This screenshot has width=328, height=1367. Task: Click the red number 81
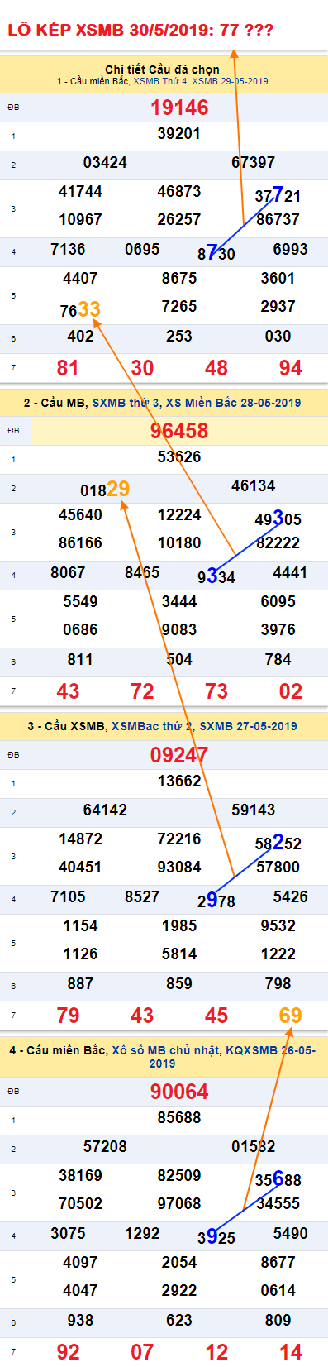[x=68, y=368]
